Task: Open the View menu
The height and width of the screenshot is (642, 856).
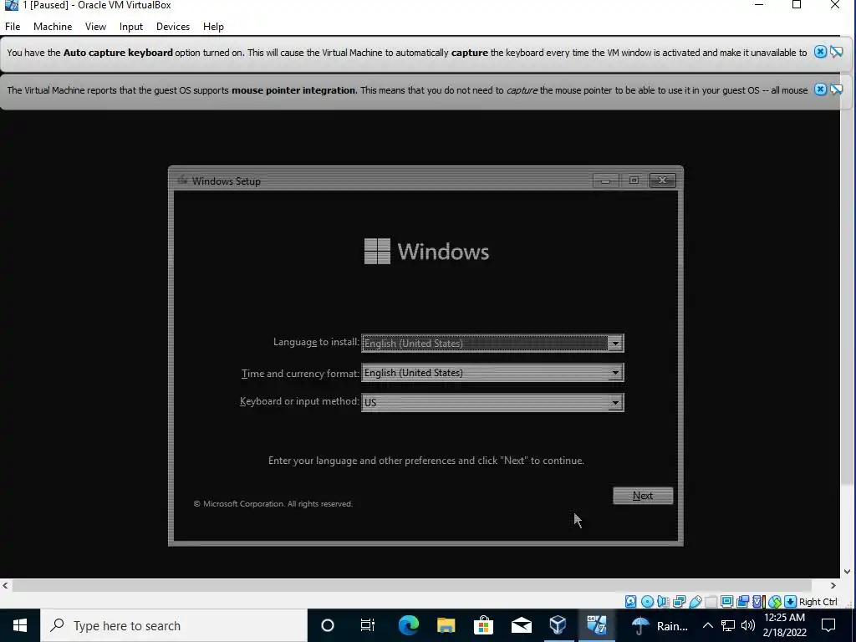Action: coord(95,26)
